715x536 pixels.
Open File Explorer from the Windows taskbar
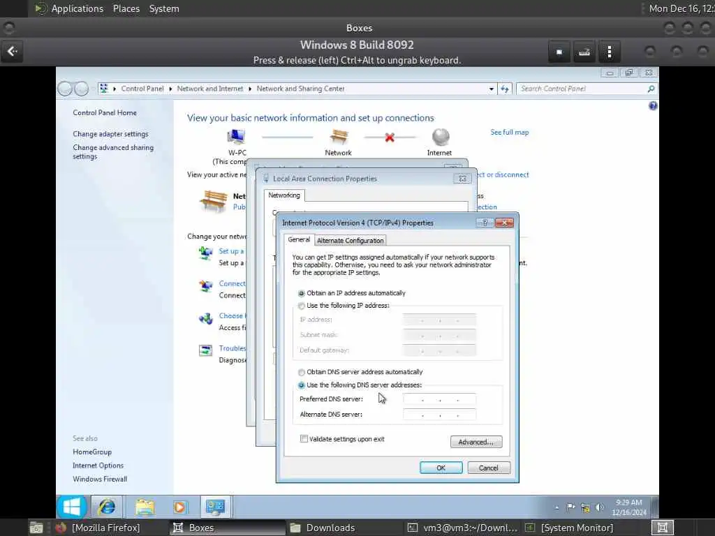(x=145, y=507)
